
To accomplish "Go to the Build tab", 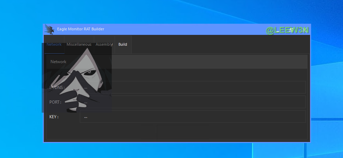I will pos(123,45).
